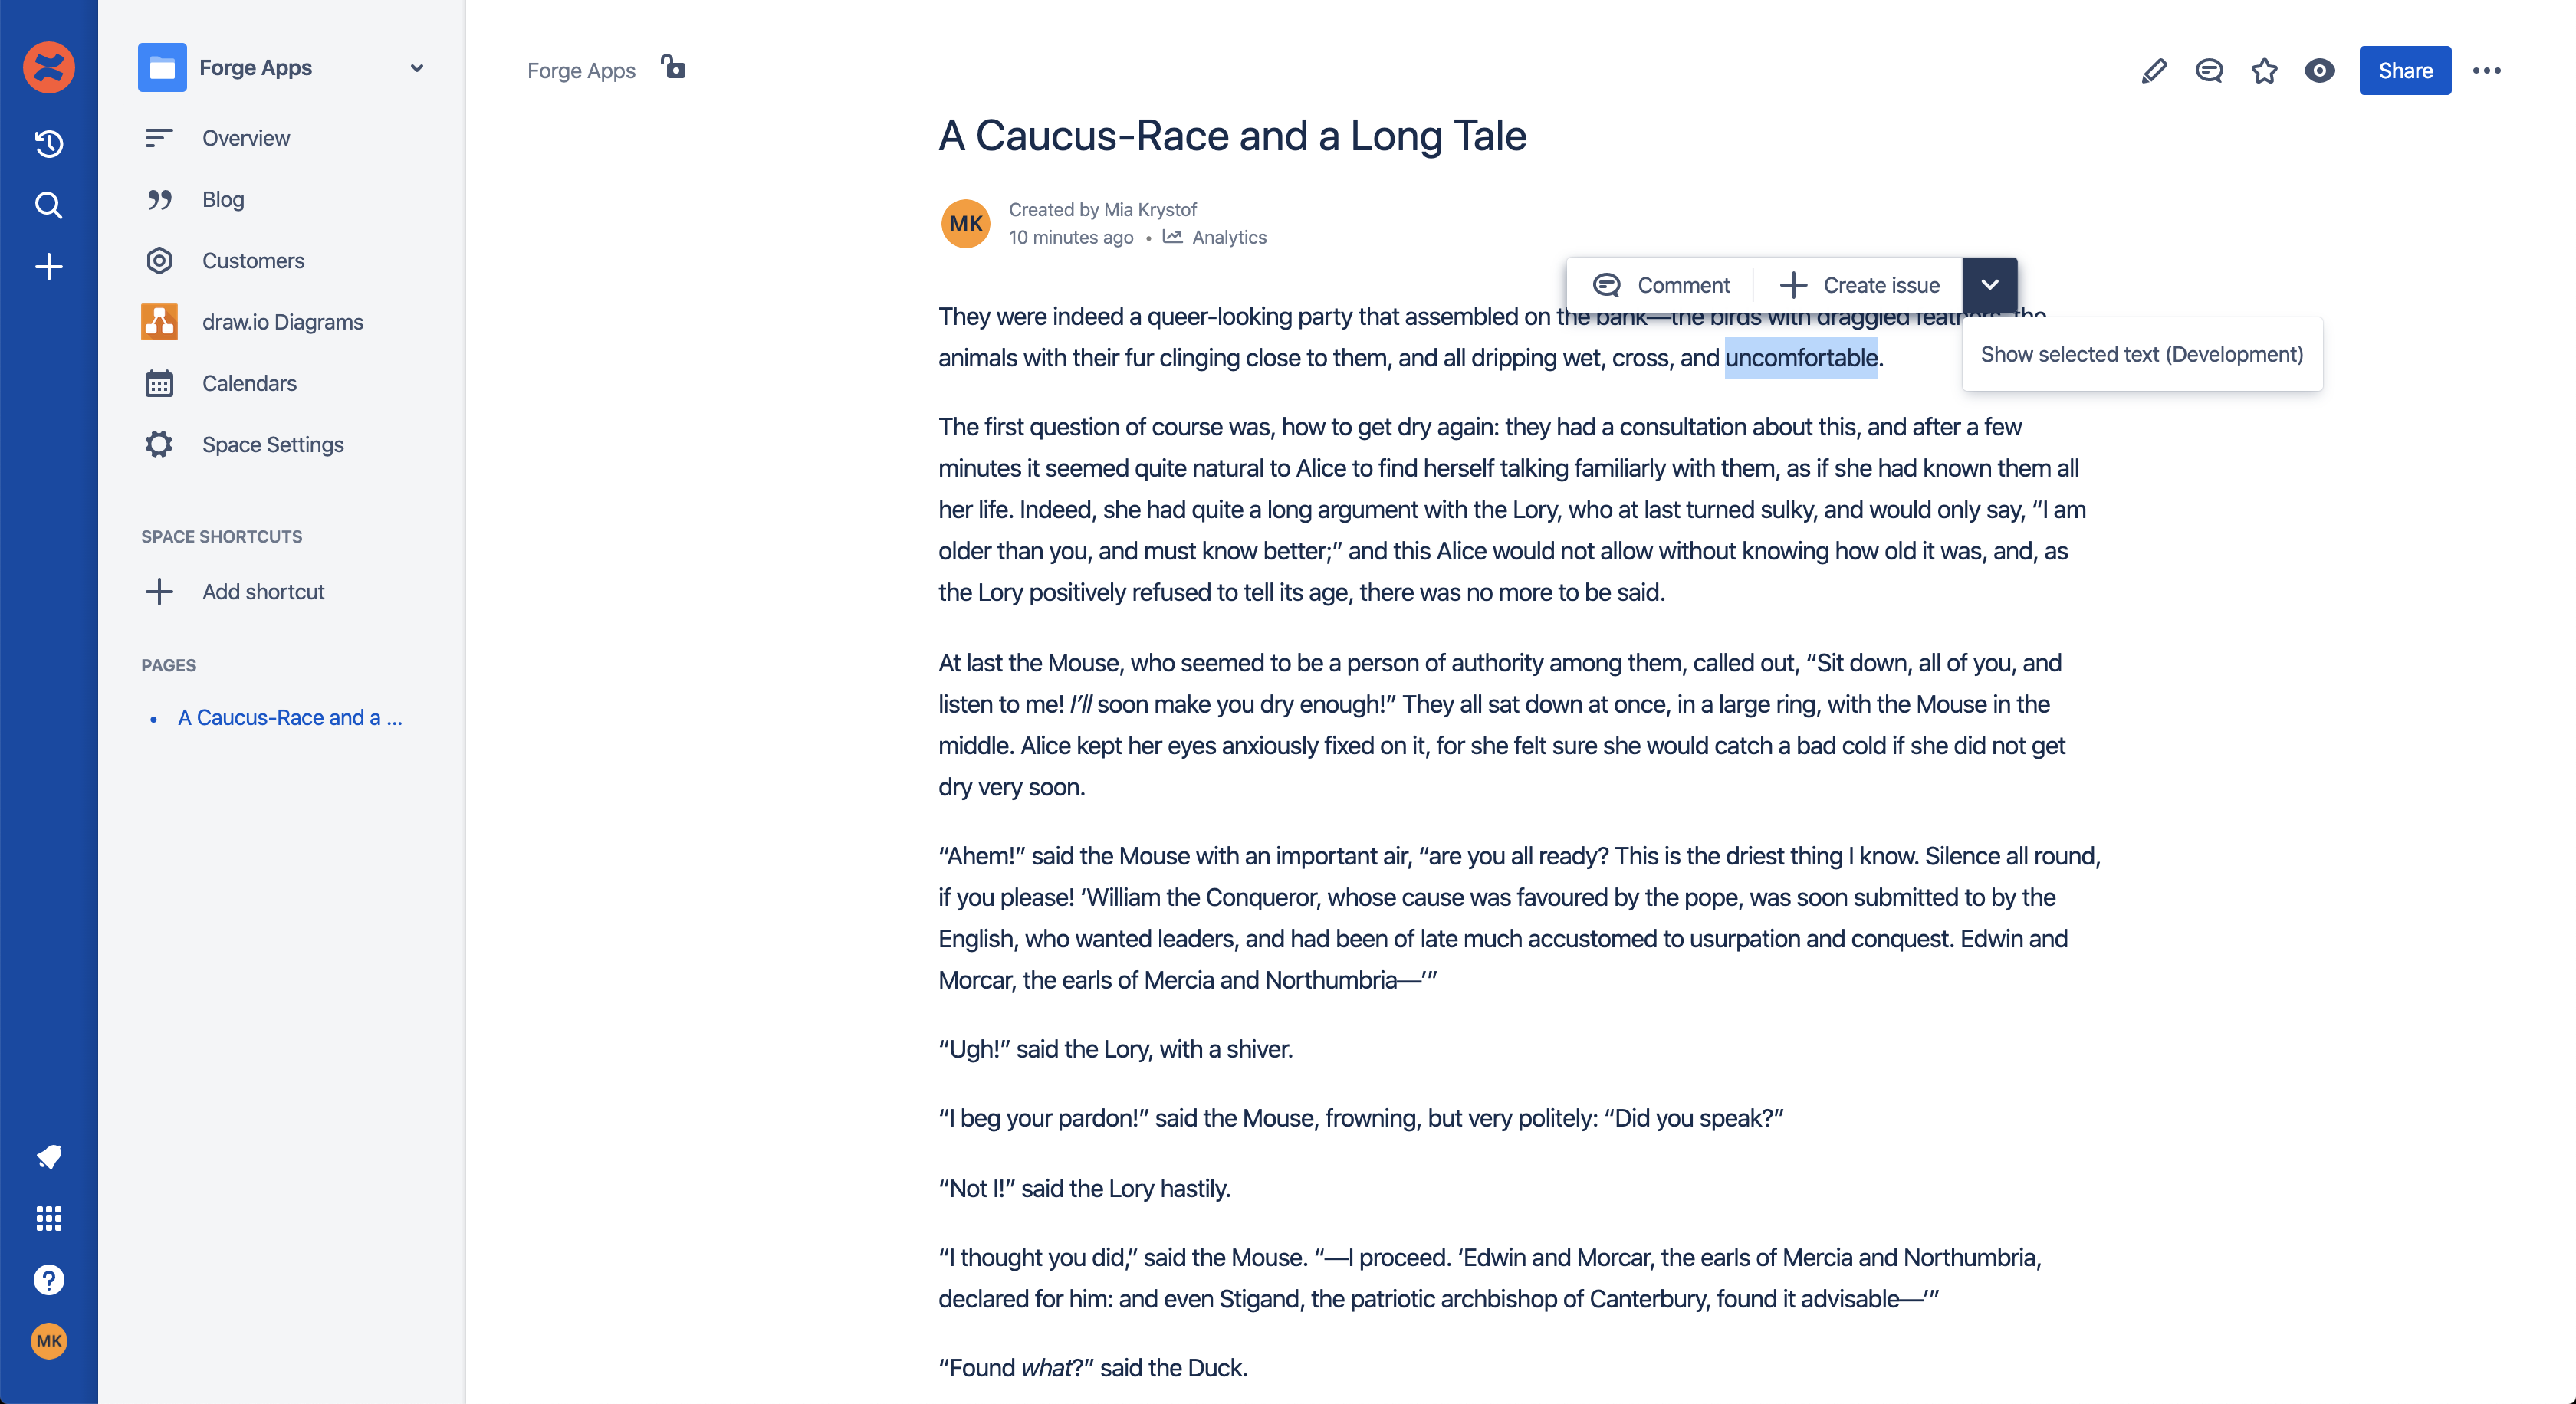The image size is (2576, 1404).
Task: Toggle the Analytics link for page
Action: 1215,238
